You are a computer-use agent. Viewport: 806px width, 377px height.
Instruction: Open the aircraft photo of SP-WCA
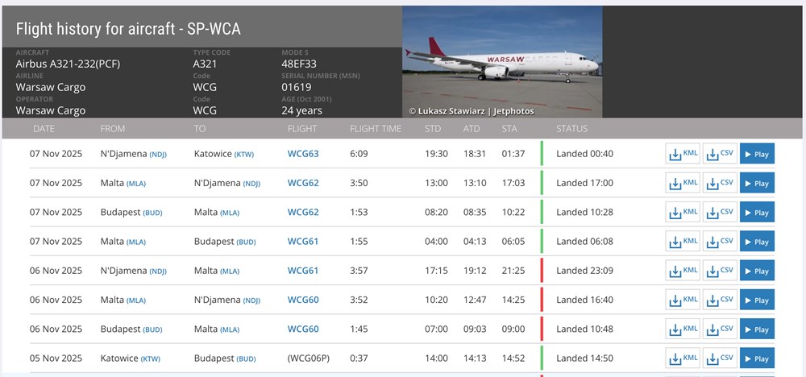502,61
